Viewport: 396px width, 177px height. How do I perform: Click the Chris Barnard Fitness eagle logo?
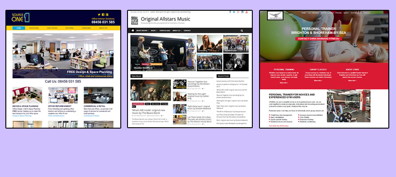click(275, 15)
